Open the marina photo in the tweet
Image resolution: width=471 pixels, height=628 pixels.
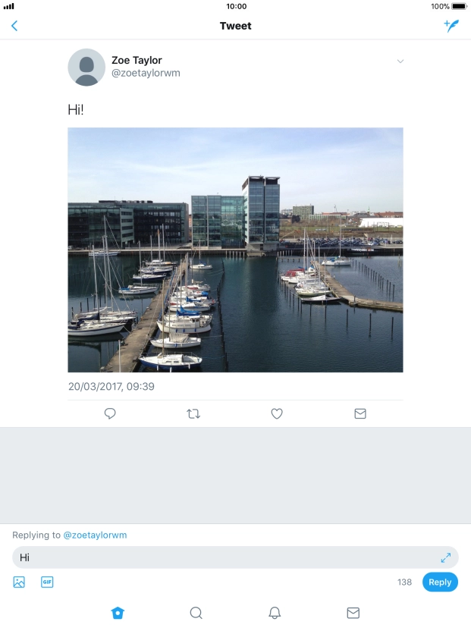235,250
